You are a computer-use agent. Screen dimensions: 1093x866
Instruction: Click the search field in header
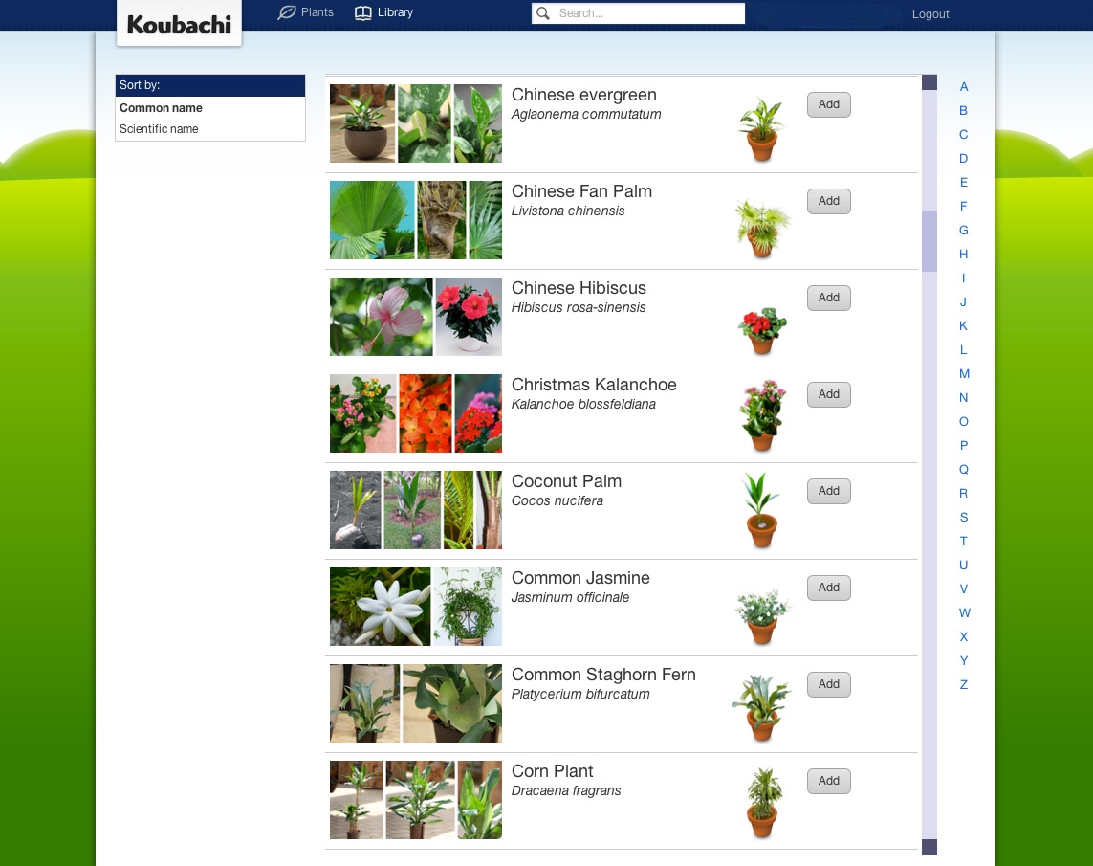648,13
